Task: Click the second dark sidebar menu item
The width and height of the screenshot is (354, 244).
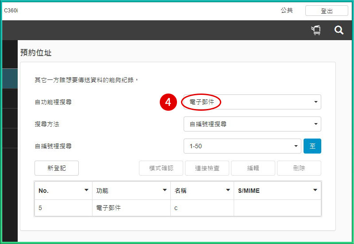Action: click(x=10, y=98)
